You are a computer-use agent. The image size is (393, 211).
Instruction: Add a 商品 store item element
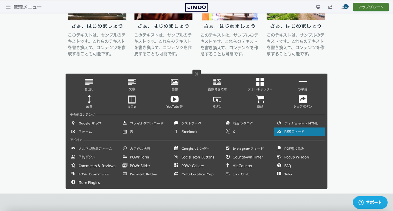pyautogui.click(x=260, y=102)
